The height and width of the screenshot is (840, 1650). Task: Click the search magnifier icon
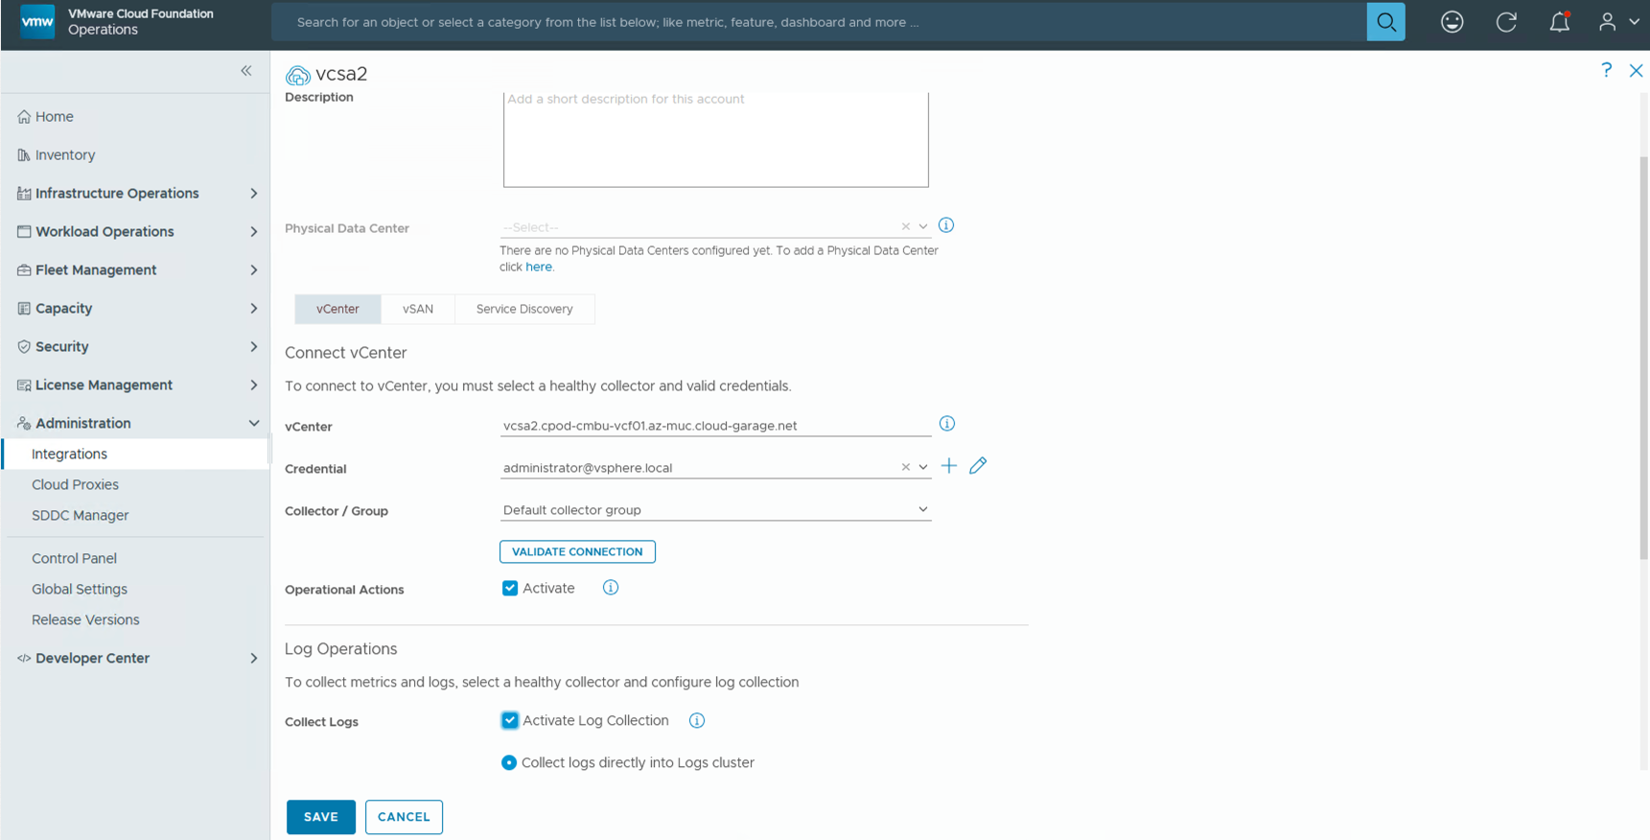(x=1385, y=22)
